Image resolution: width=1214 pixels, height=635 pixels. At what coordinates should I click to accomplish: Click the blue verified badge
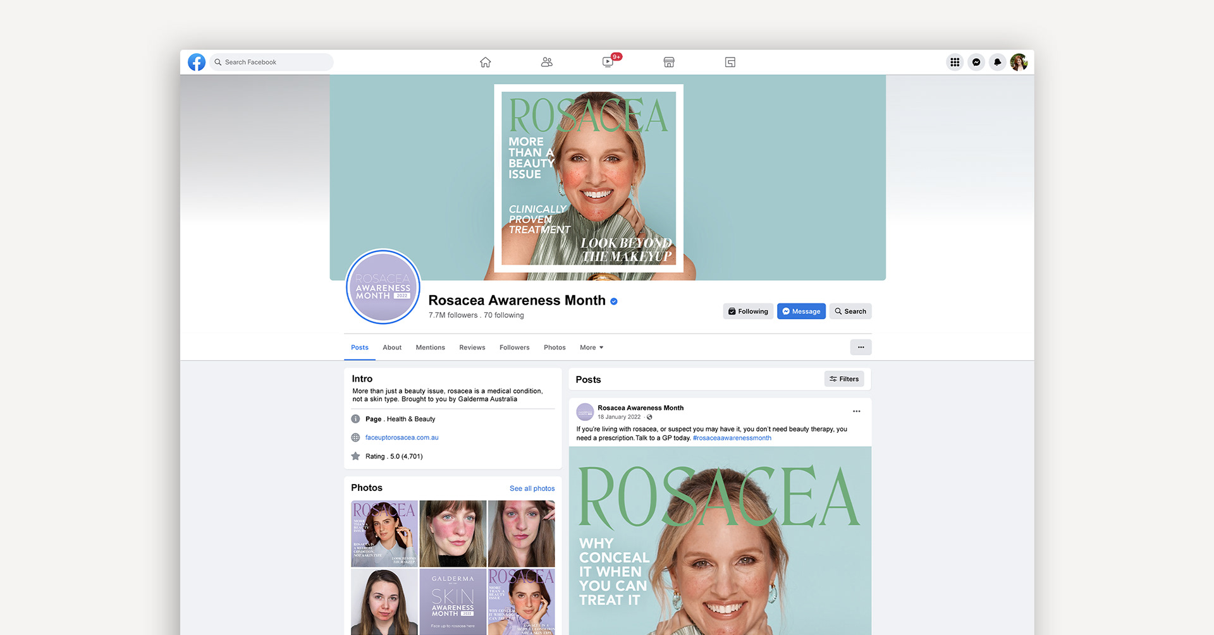tap(614, 301)
